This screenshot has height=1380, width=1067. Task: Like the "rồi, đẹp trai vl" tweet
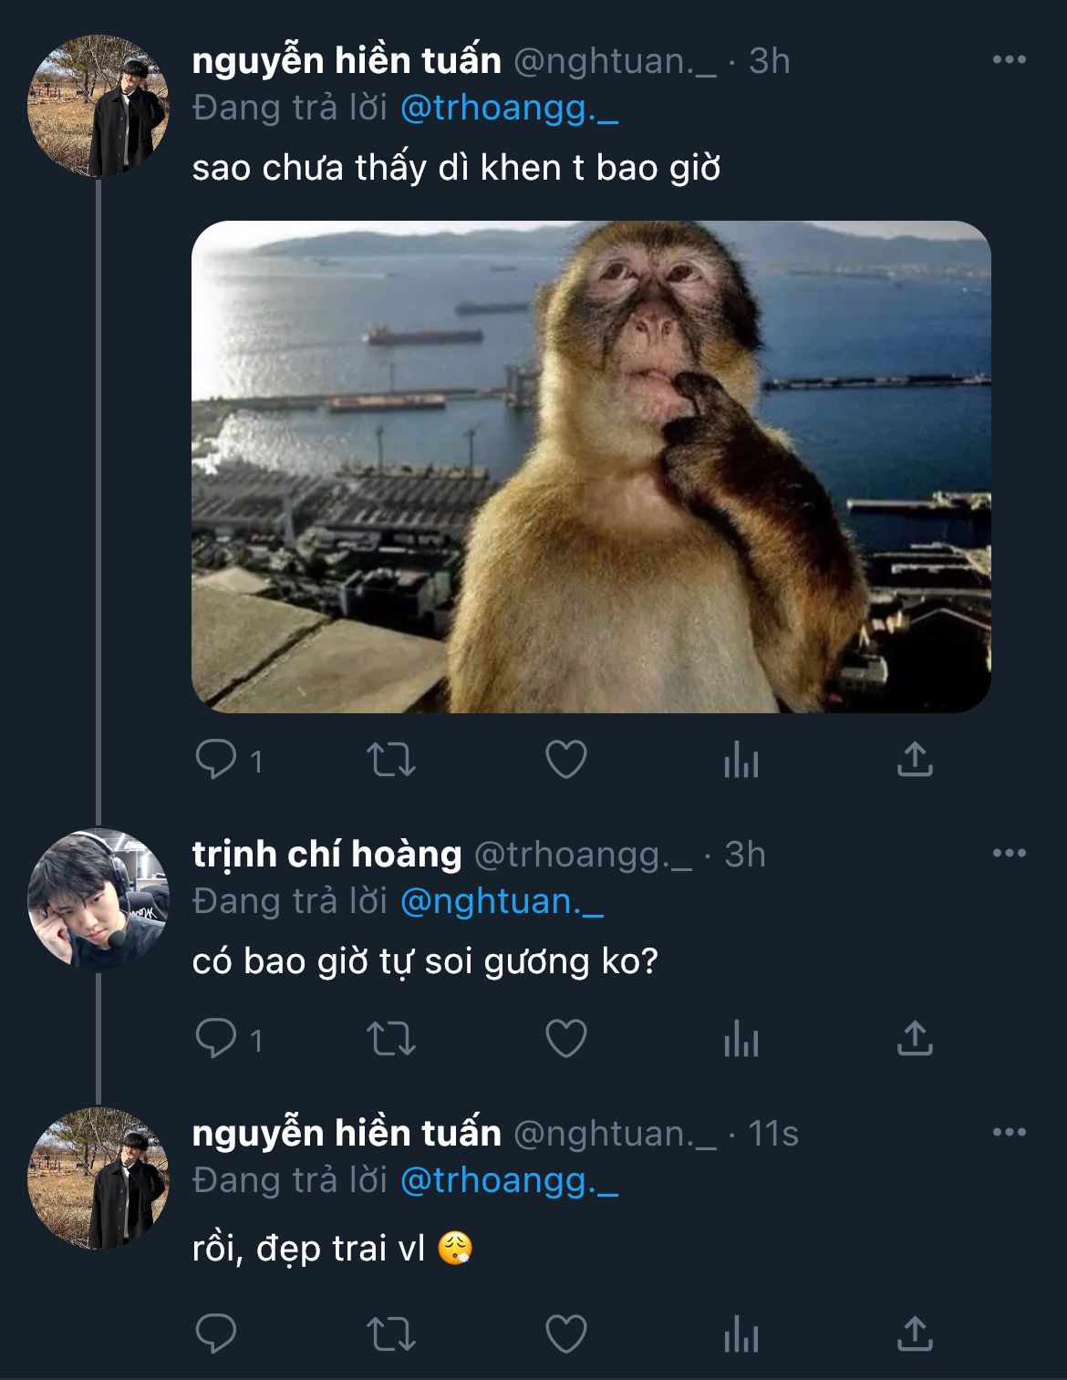565,1334
